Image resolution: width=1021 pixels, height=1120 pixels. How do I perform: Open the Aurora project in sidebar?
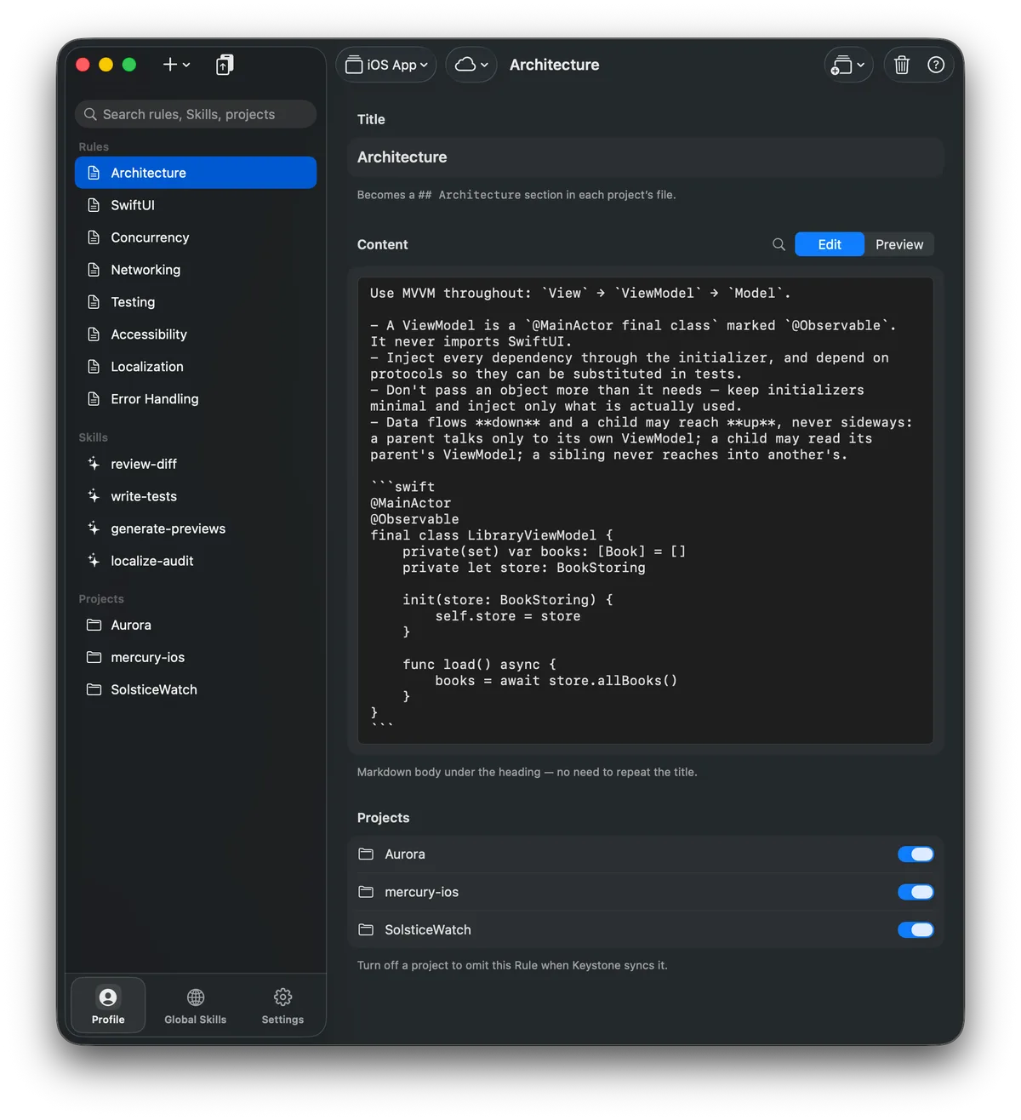click(x=196, y=625)
